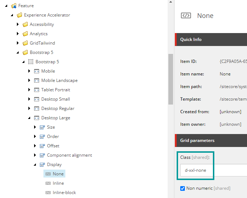The height and width of the screenshot is (198, 247).
Task: Click the Created from [unknown] value
Action: [230, 112]
